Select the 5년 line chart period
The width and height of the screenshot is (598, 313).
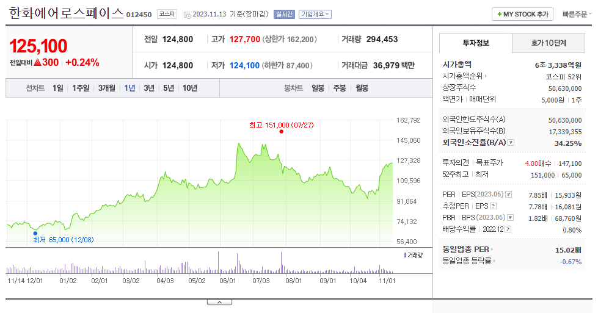(x=169, y=88)
